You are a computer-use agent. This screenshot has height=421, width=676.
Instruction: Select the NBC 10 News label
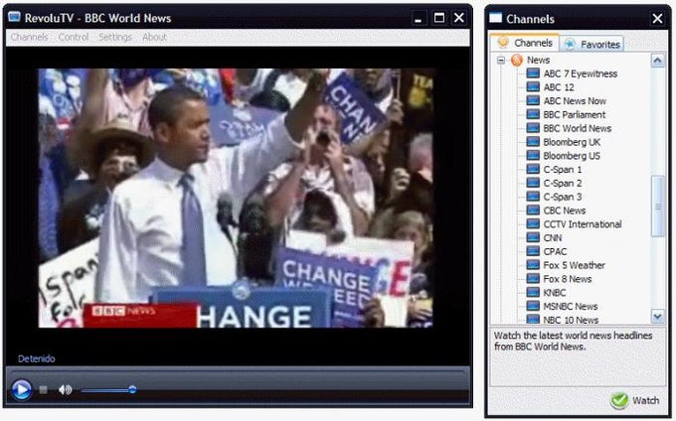(x=571, y=320)
